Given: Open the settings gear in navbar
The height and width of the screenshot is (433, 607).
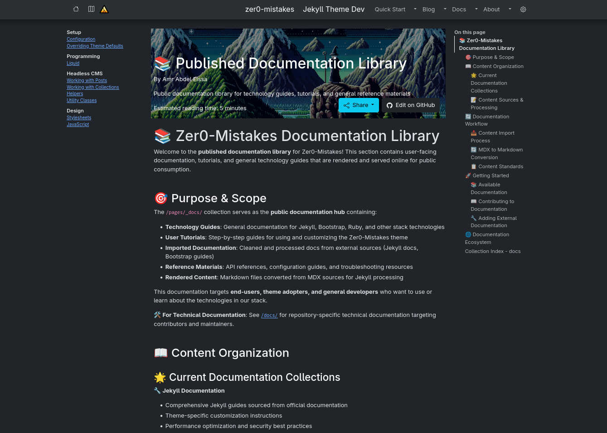Looking at the screenshot, I should pos(523,10).
